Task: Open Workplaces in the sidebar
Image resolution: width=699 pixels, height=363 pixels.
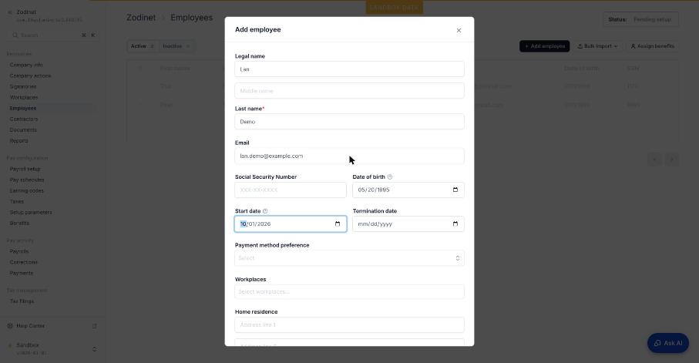Action: pos(24,97)
